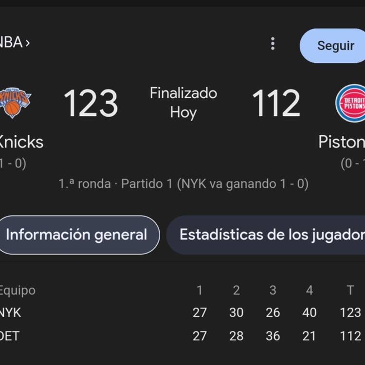Viewport: 365px width, 365px height.
Task: Click the Seguir follow button
Action: coord(332,46)
